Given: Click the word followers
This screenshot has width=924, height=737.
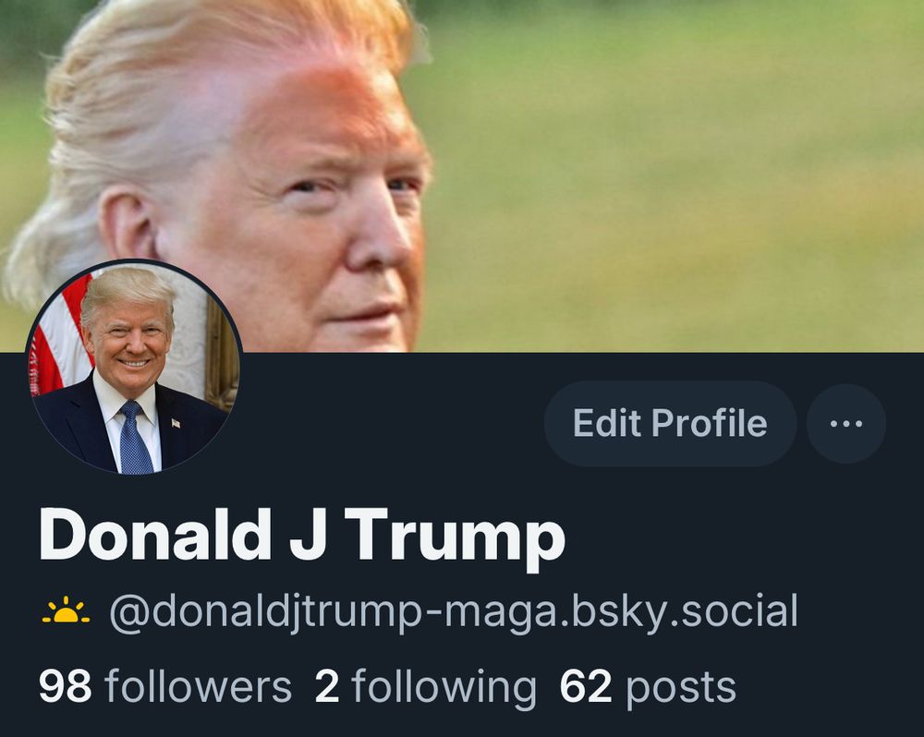Looking at the screenshot, I should [x=199, y=687].
